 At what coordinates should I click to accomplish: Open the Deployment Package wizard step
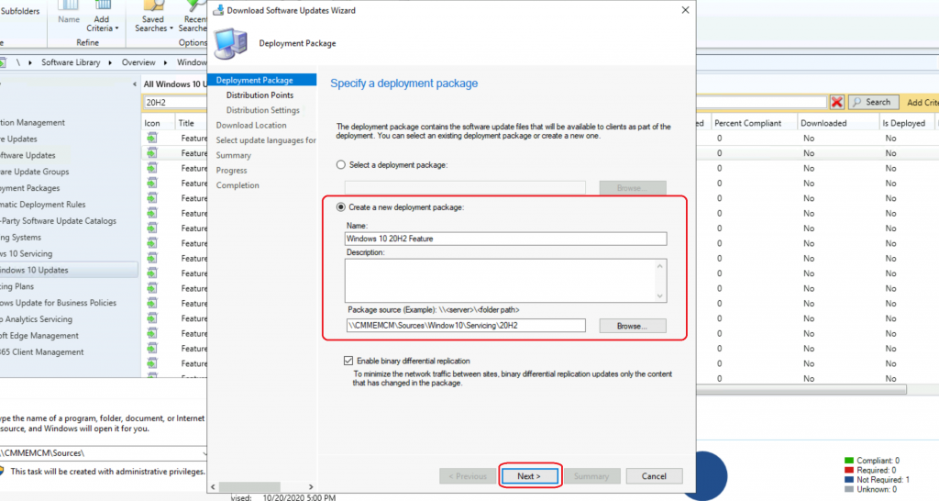point(261,80)
